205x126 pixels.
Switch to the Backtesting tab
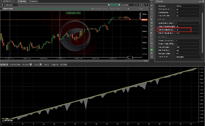(x=22, y=1)
